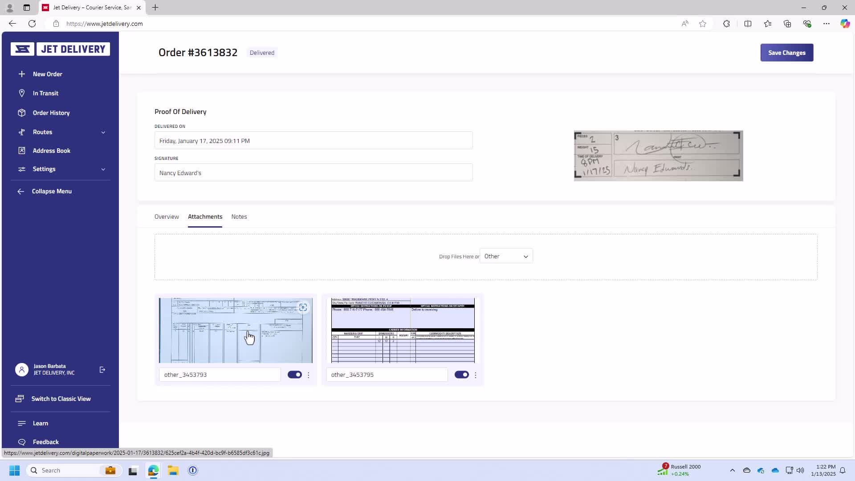Click the Delivered status badge on order
Viewport: 855px width, 481px height.
click(x=262, y=52)
